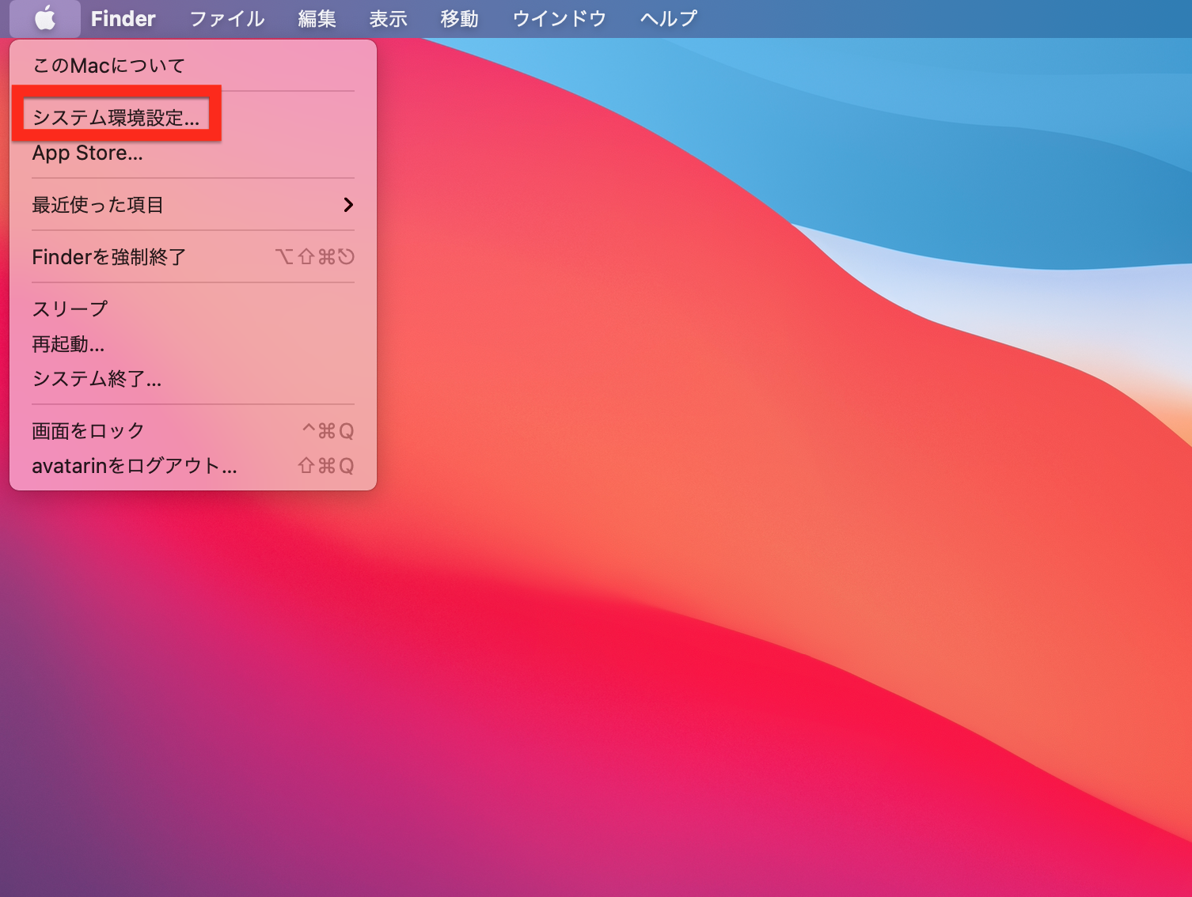
Task: Open the ヘルプ menu
Action: (x=668, y=18)
